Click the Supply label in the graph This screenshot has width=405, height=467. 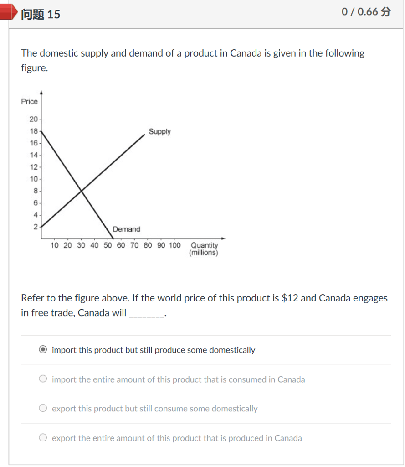click(159, 132)
